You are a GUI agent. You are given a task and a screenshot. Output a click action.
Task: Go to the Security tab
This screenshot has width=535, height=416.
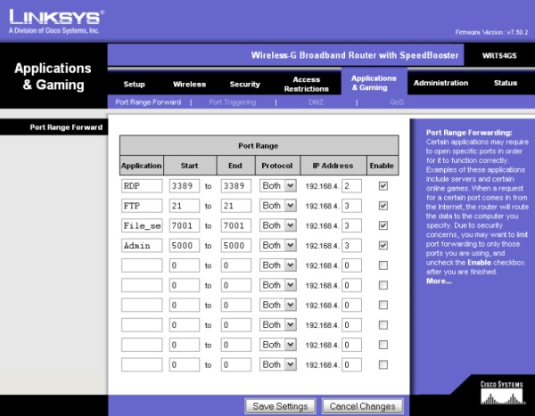click(244, 85)
